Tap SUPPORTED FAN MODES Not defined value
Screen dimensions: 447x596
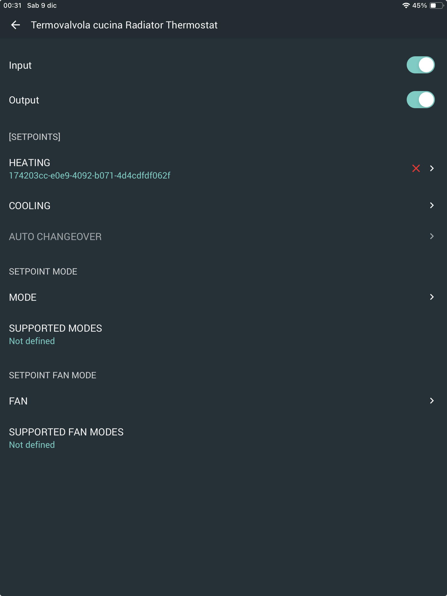(32, 445)
